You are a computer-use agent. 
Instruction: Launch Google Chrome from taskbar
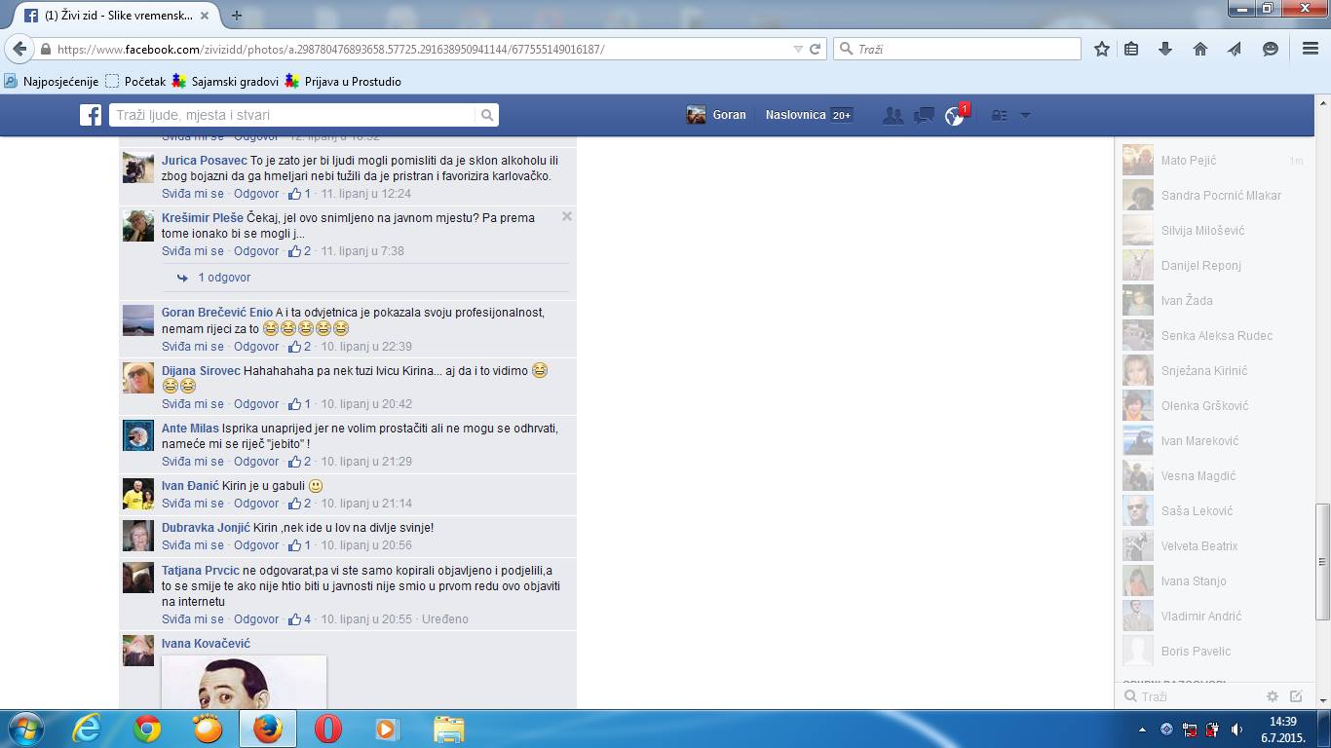click(147, 729)
